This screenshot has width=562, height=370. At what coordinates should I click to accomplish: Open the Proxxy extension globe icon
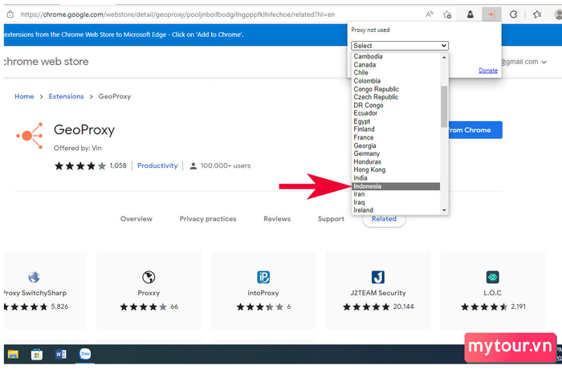(x=149, y=277)
